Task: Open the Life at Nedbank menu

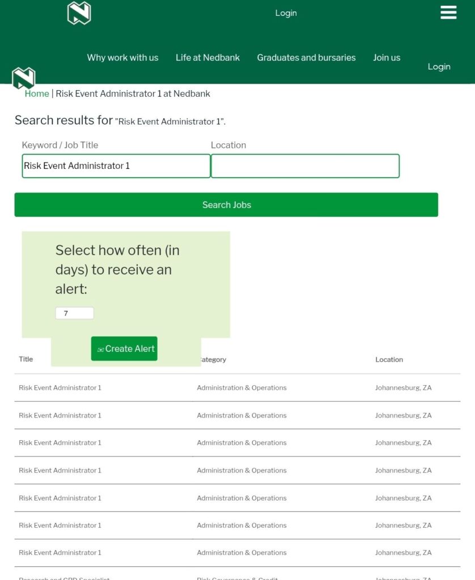Action: click(x=207, y=58)
